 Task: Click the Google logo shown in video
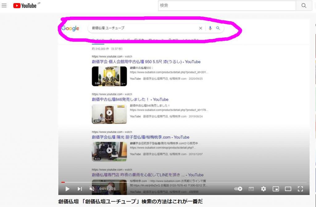70,28
